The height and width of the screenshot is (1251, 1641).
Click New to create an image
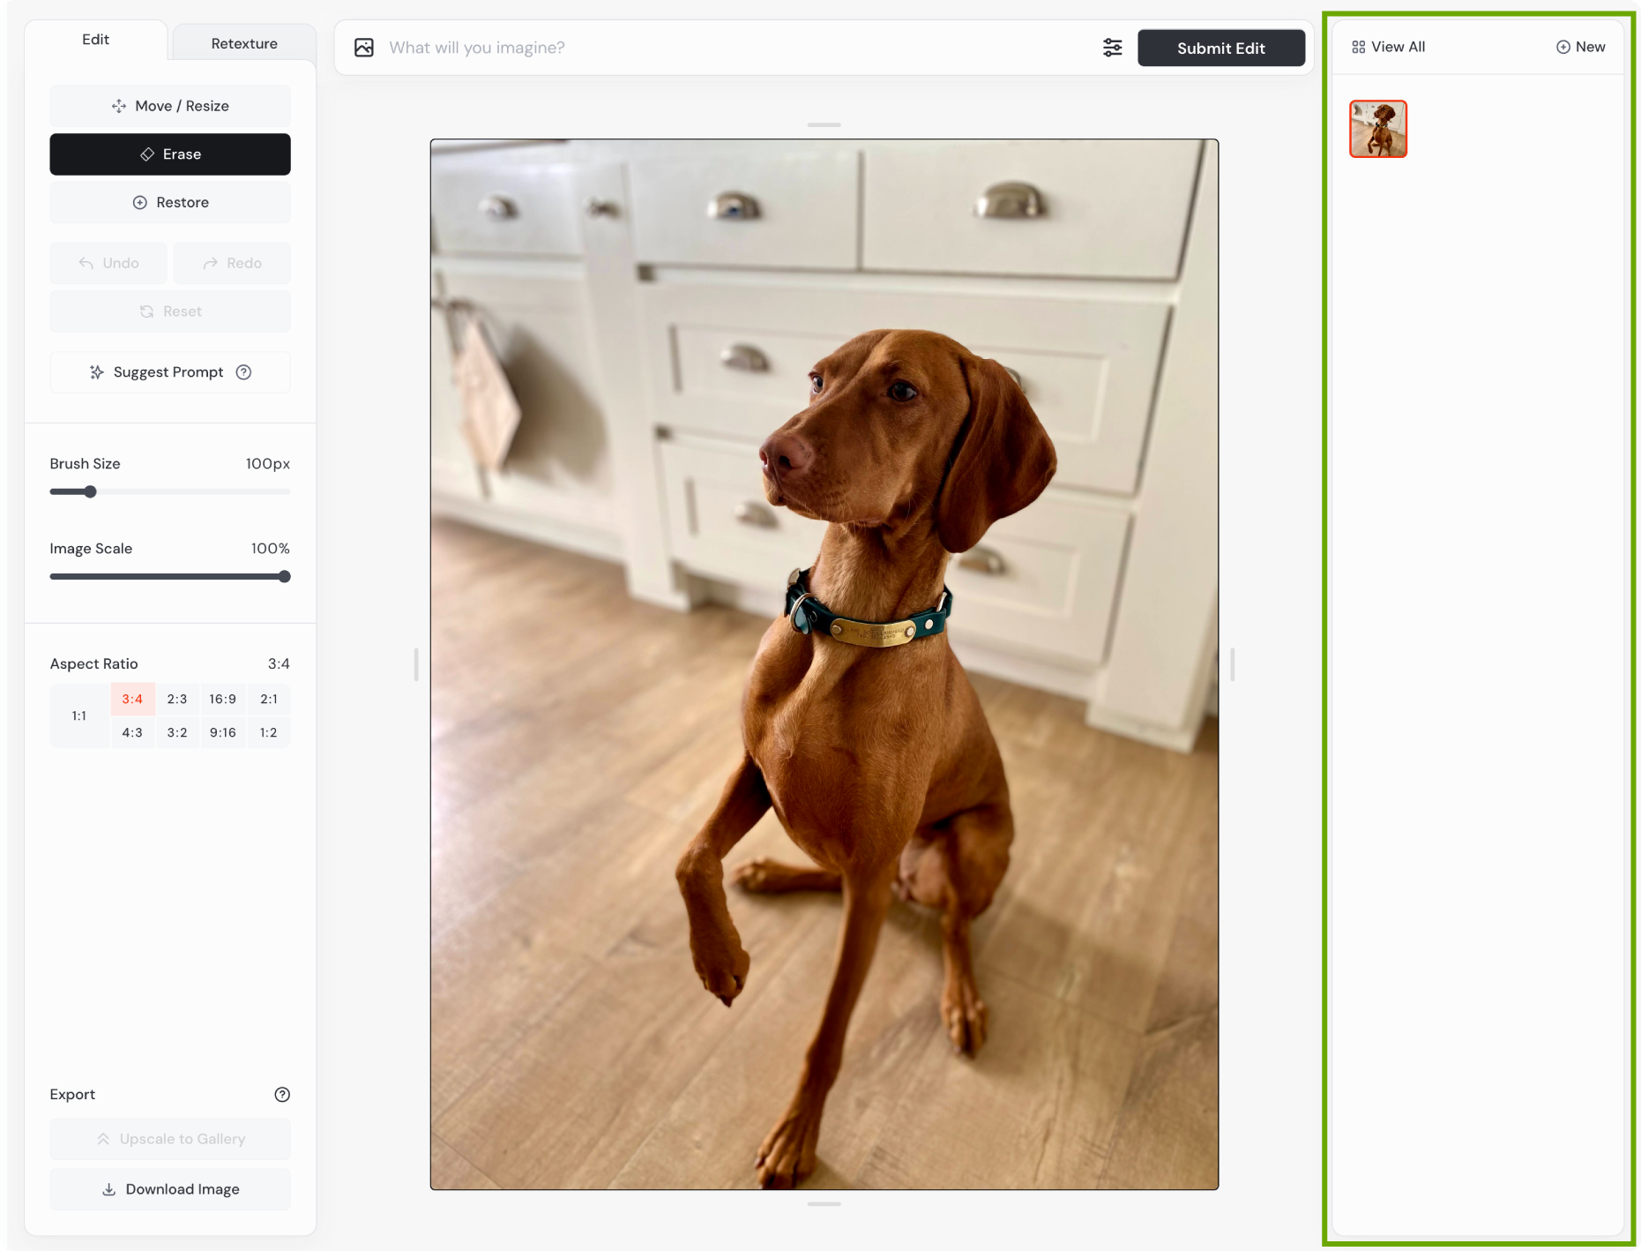[1580, 47]
